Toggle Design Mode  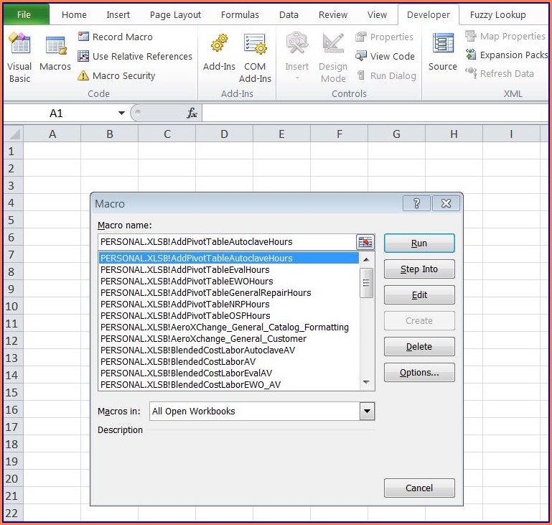pos(333,58)
